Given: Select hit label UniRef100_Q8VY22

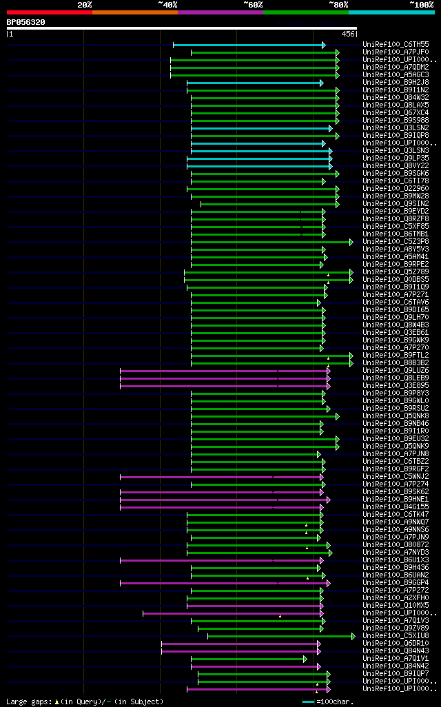Looking at the screenshot, I should (x=396, y=166).
